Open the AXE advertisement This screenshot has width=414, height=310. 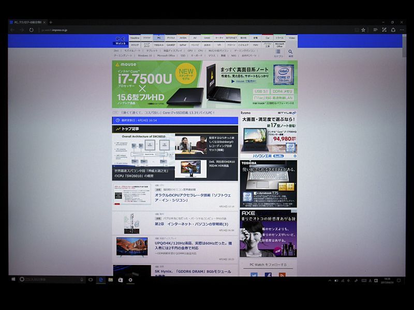[x=269, y=234]
